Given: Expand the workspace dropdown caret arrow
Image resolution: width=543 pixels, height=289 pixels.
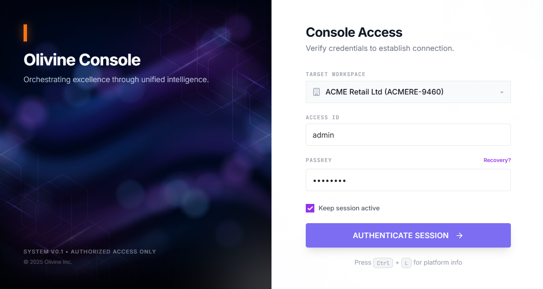Looking at the screenshot, I should 501,92.
